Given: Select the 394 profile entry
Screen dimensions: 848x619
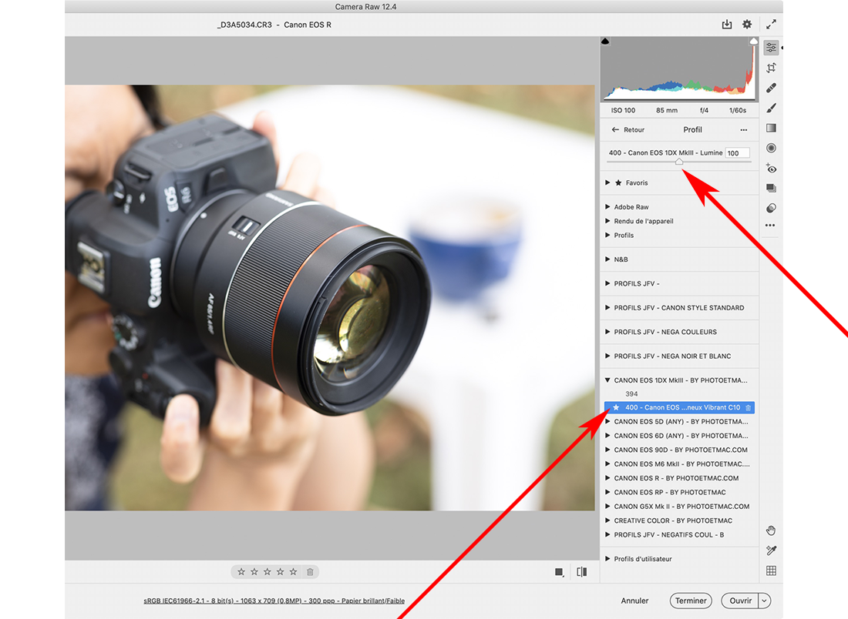Looking at the screenshot, I should 631,394.
